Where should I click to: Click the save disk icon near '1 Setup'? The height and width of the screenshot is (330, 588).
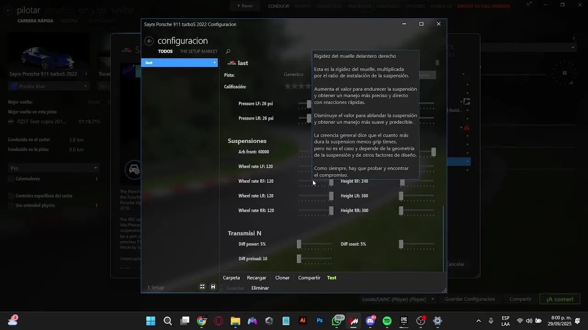click(213, 287)
